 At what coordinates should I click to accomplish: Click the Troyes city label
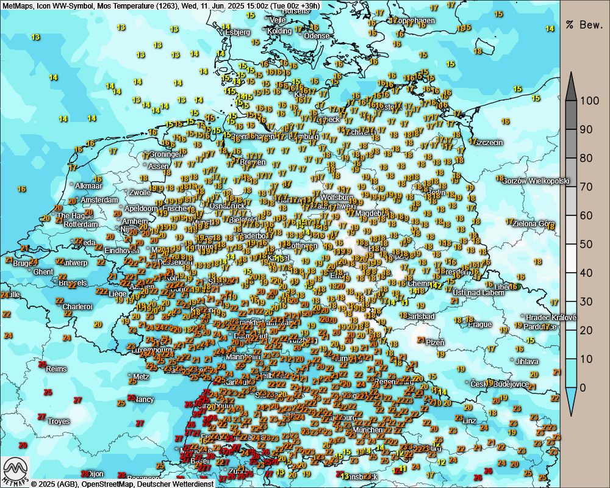pos(59,422)
